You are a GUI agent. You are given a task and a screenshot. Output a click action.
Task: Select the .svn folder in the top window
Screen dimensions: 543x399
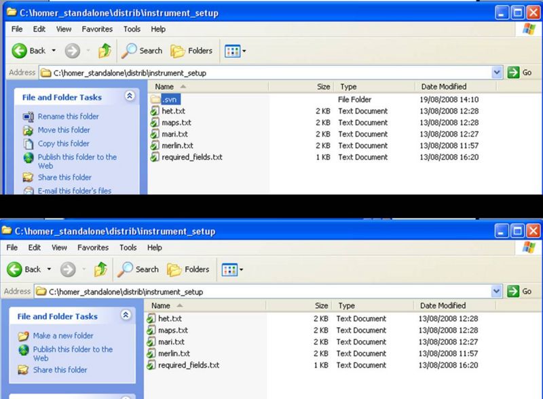pos(169,100)
